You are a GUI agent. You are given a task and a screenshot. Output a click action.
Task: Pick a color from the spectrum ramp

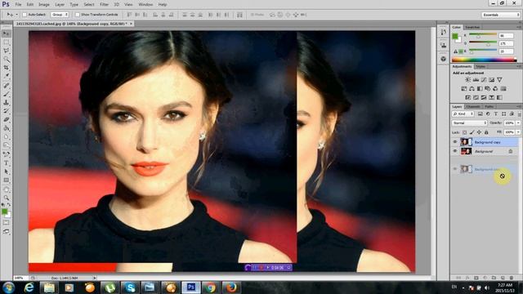[484, 60]
